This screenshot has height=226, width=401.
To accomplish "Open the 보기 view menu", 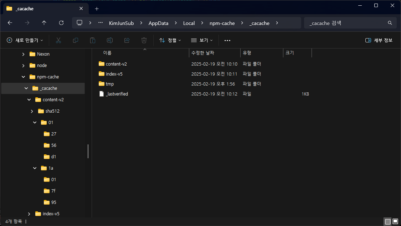I will (x=202, y=40).
